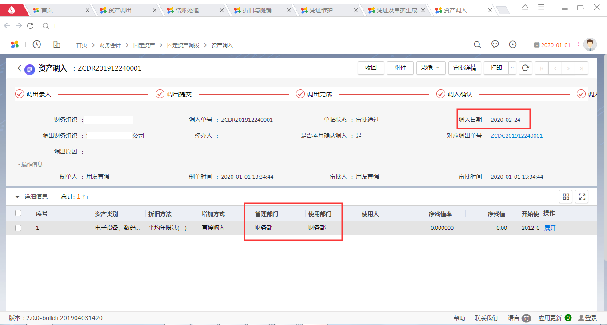This screenshot has height=325, width=607.
Task: Click the refresh icon beside Print
Action: click(526, 68)
